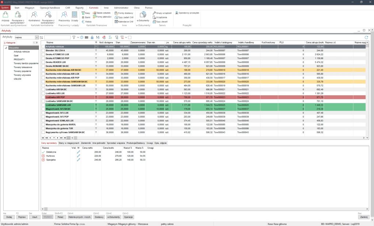This screenshot has height=226, width=374.
Task: Click the refresh icon above the table
Action: tap(366, 37)
